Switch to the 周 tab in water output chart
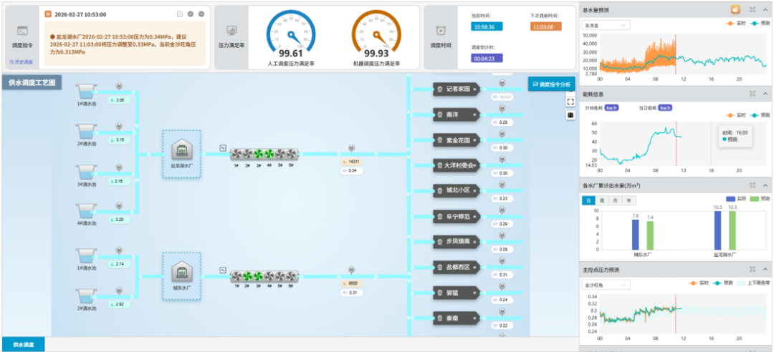Viewport: 774px width, 352px height. click(602, 200)
